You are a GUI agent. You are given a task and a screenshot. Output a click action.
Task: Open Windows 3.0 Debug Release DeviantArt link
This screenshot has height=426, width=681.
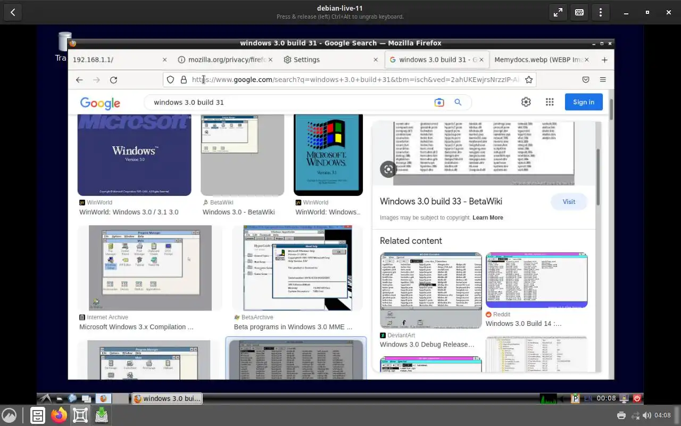427,345
